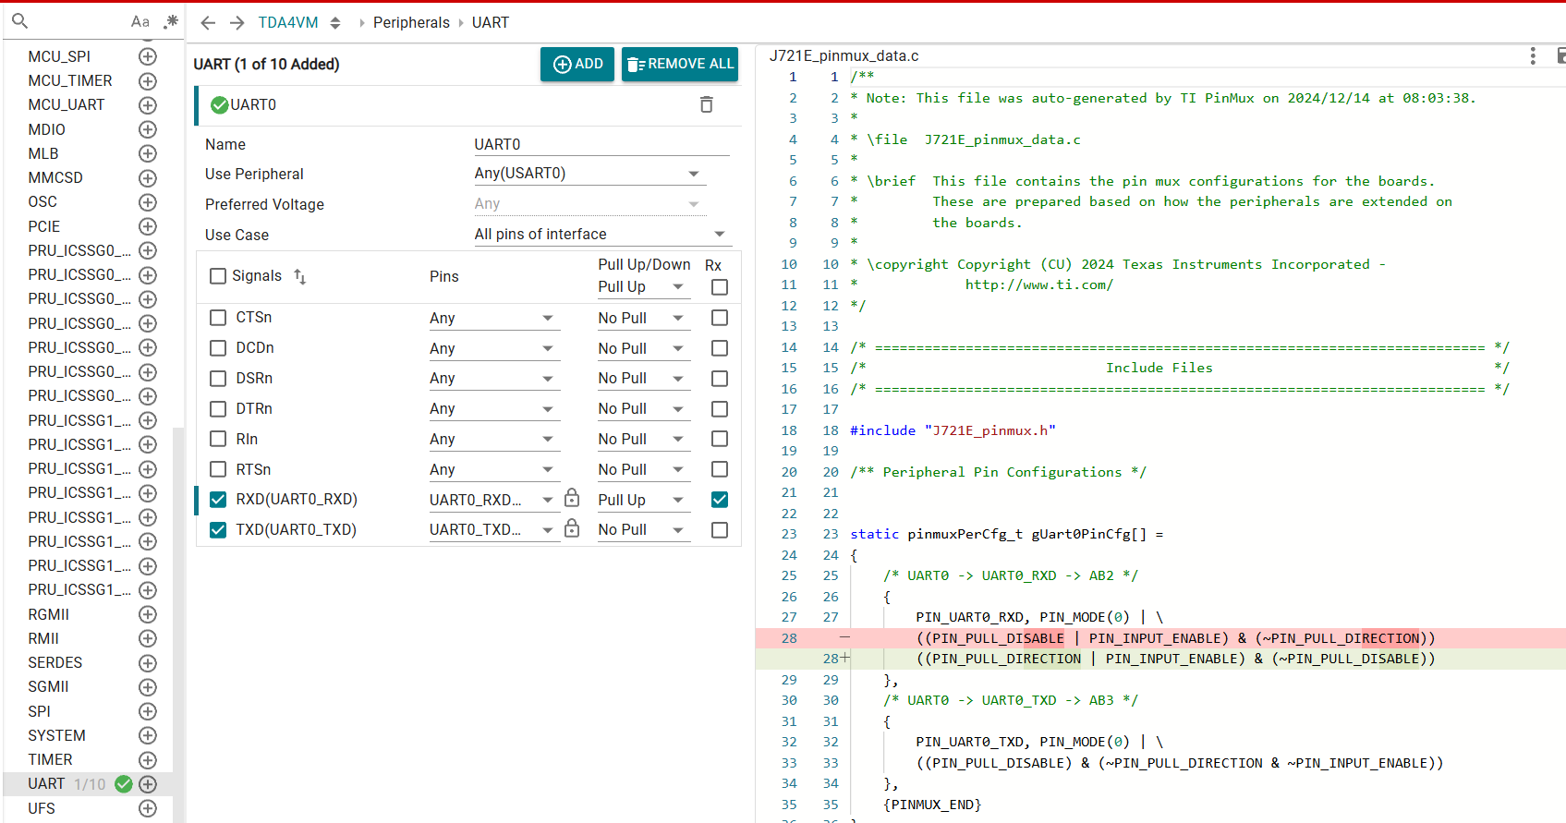The height and width of the screenshot is (823, 1566).
Task: Add a SERDES instance
Action: click(148, 663)
